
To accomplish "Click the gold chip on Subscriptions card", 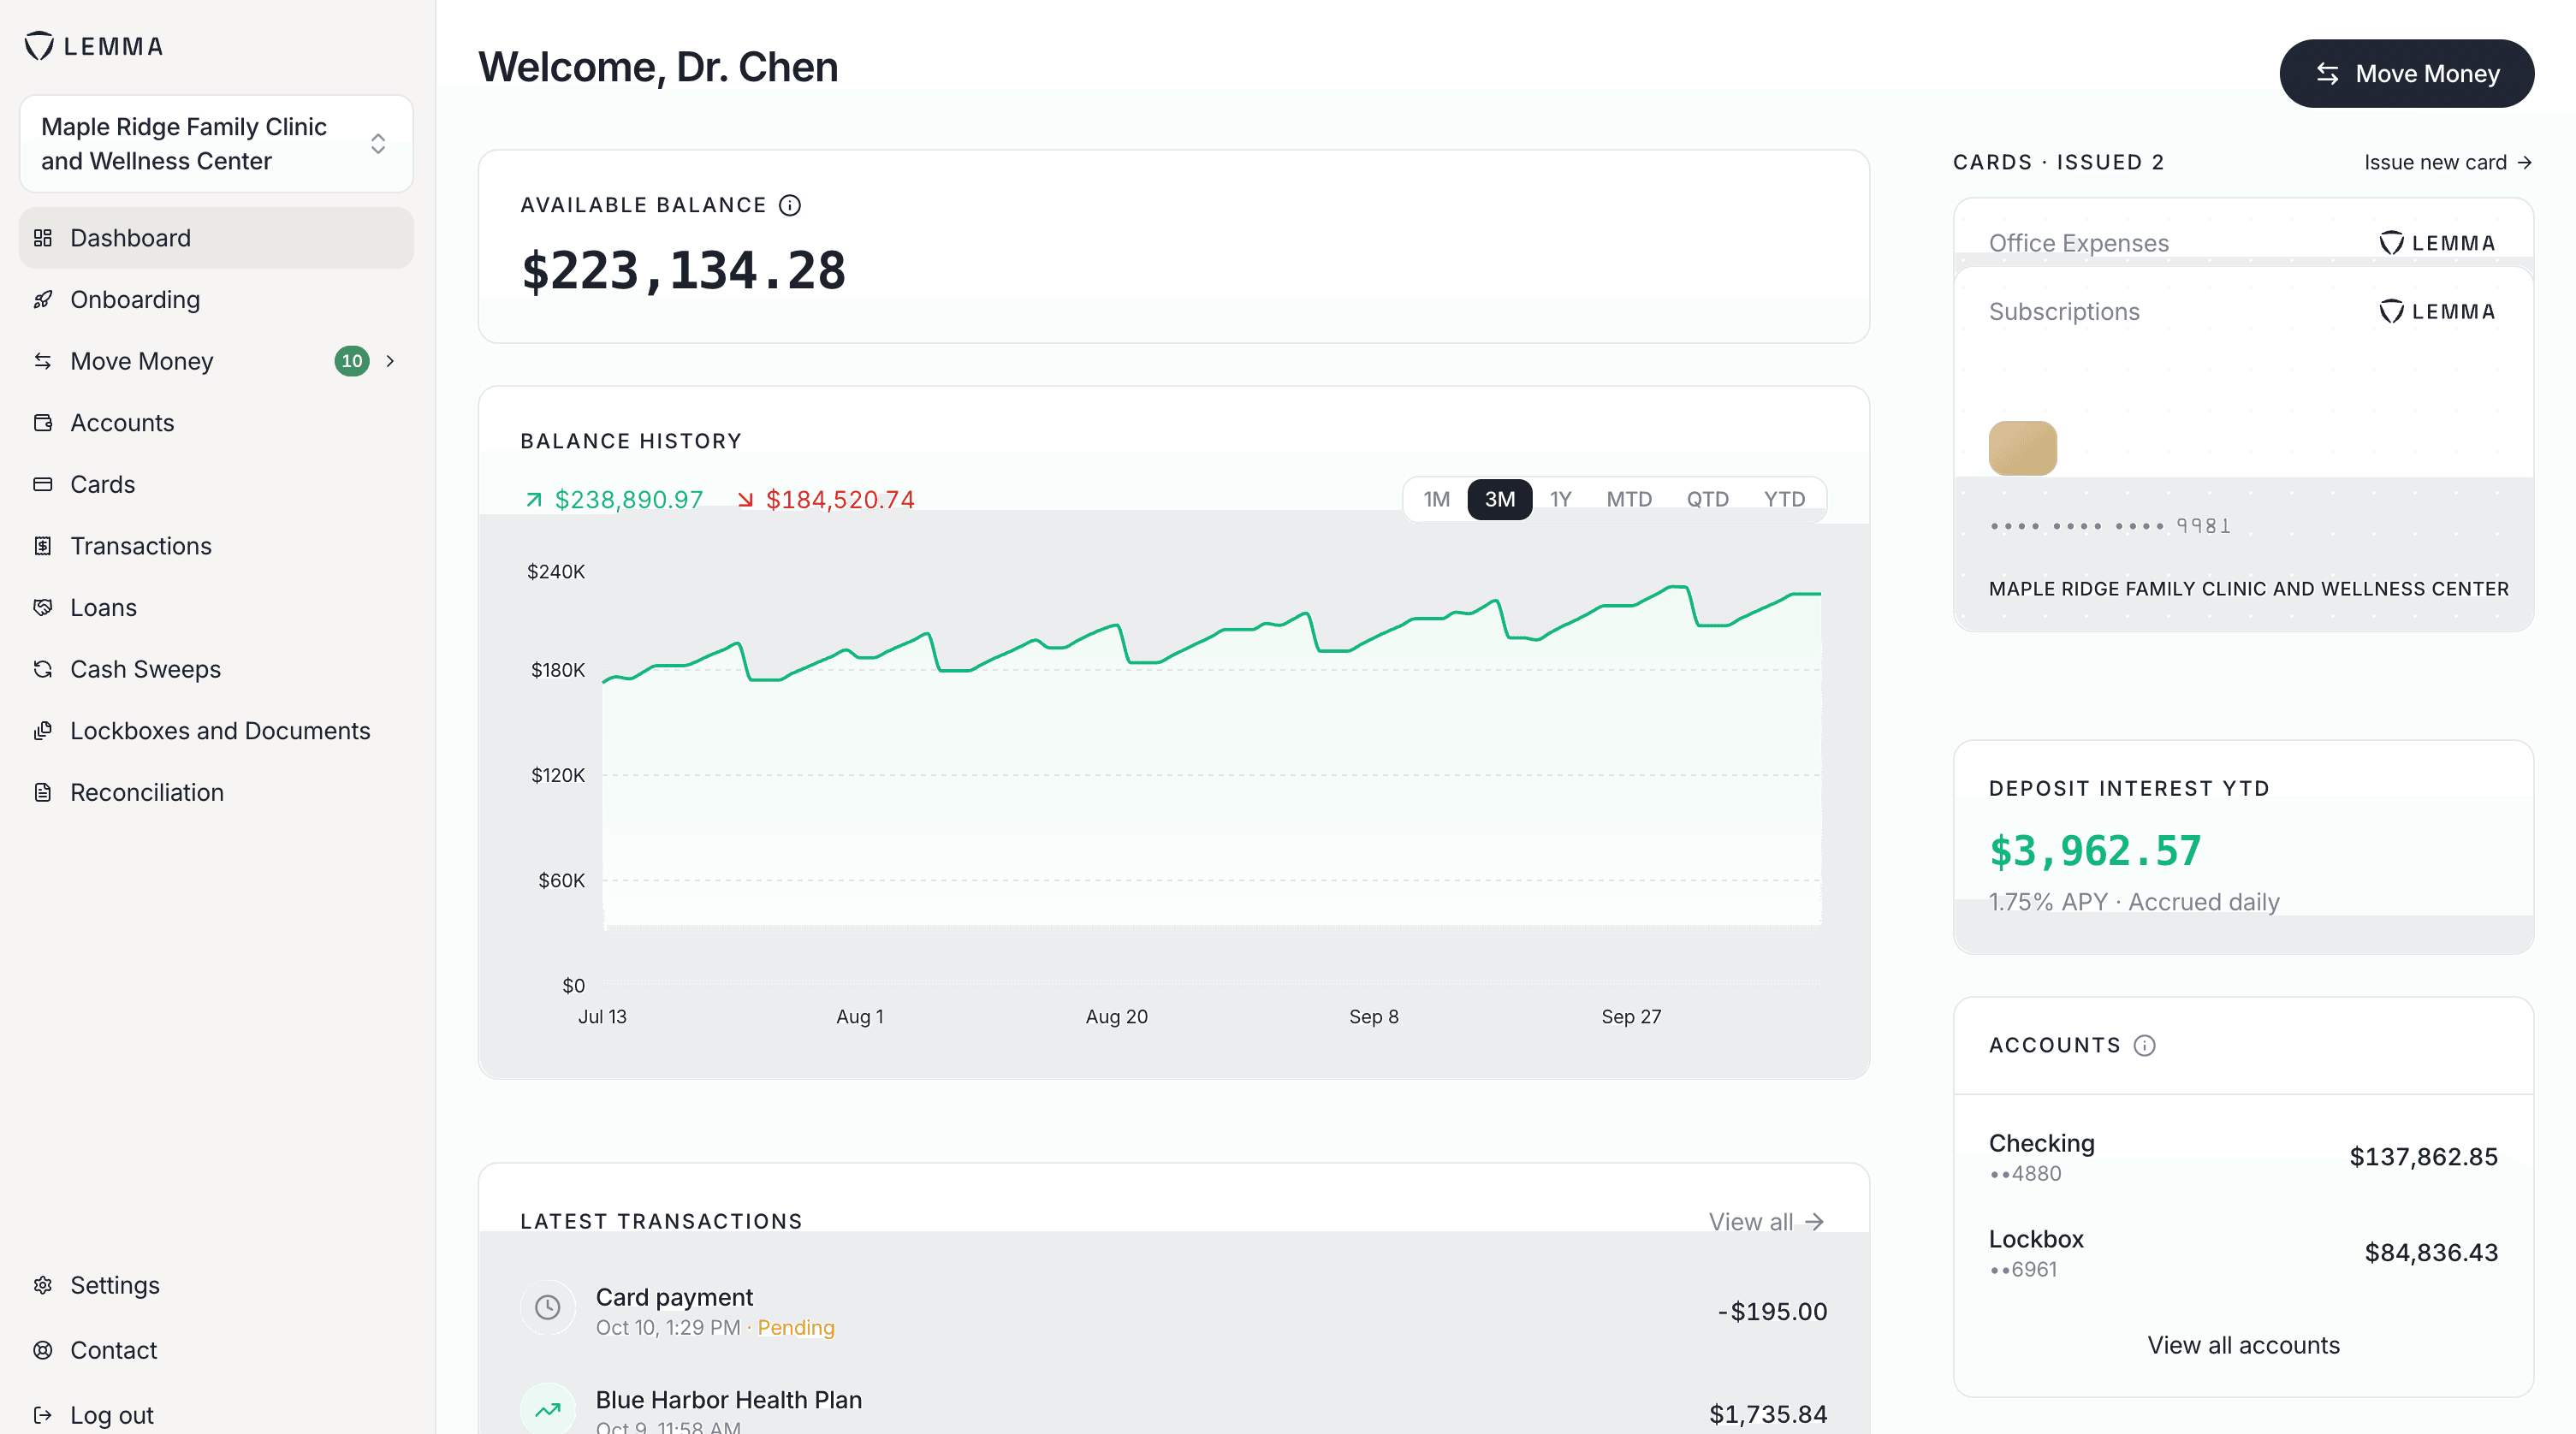I will click(x=2022, y=448).
